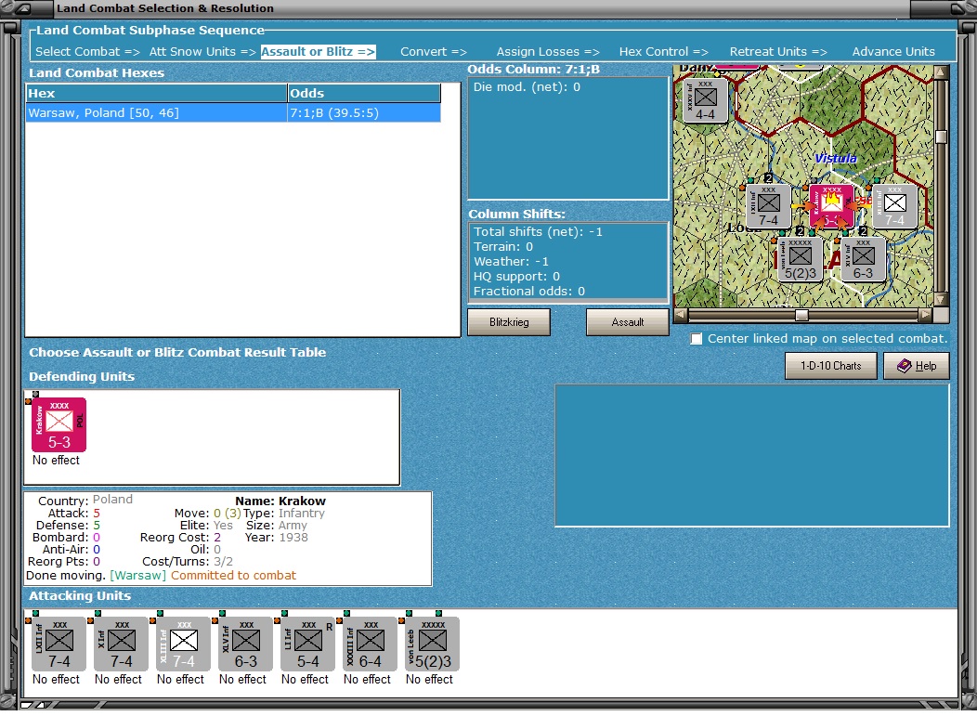
Task: Select the white XLIII Inf 7-4 unit counter
Action: pos(181,644)
